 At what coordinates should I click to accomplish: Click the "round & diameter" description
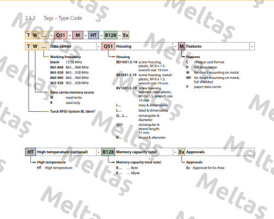[152, 137]
